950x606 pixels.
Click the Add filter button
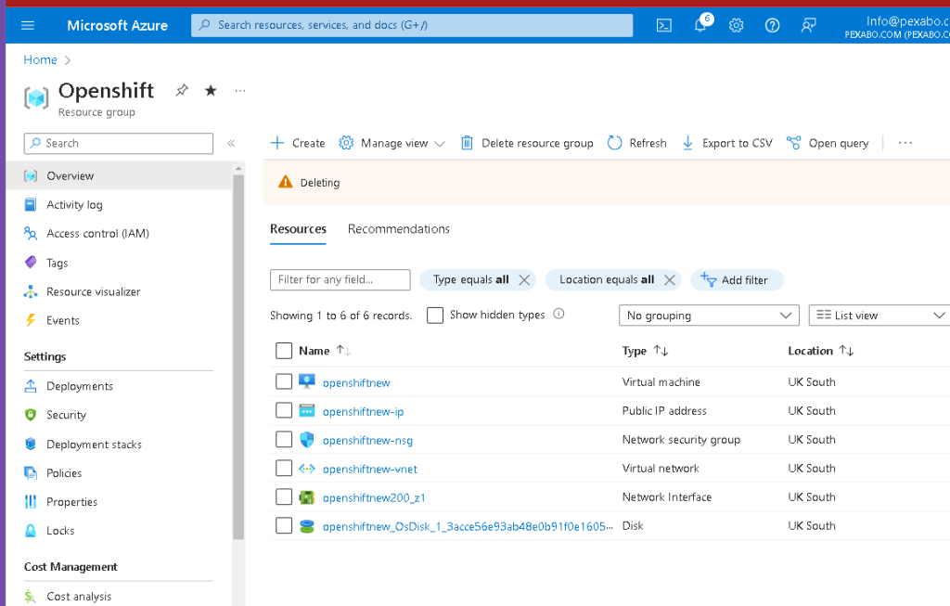pos(737,280)
